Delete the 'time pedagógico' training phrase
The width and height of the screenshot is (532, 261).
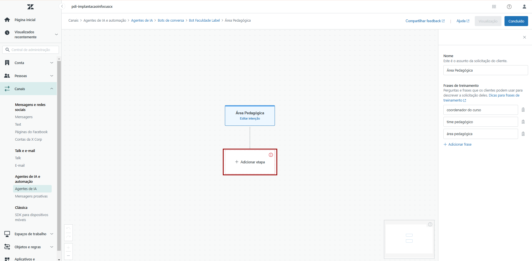(x=523, y=122)
